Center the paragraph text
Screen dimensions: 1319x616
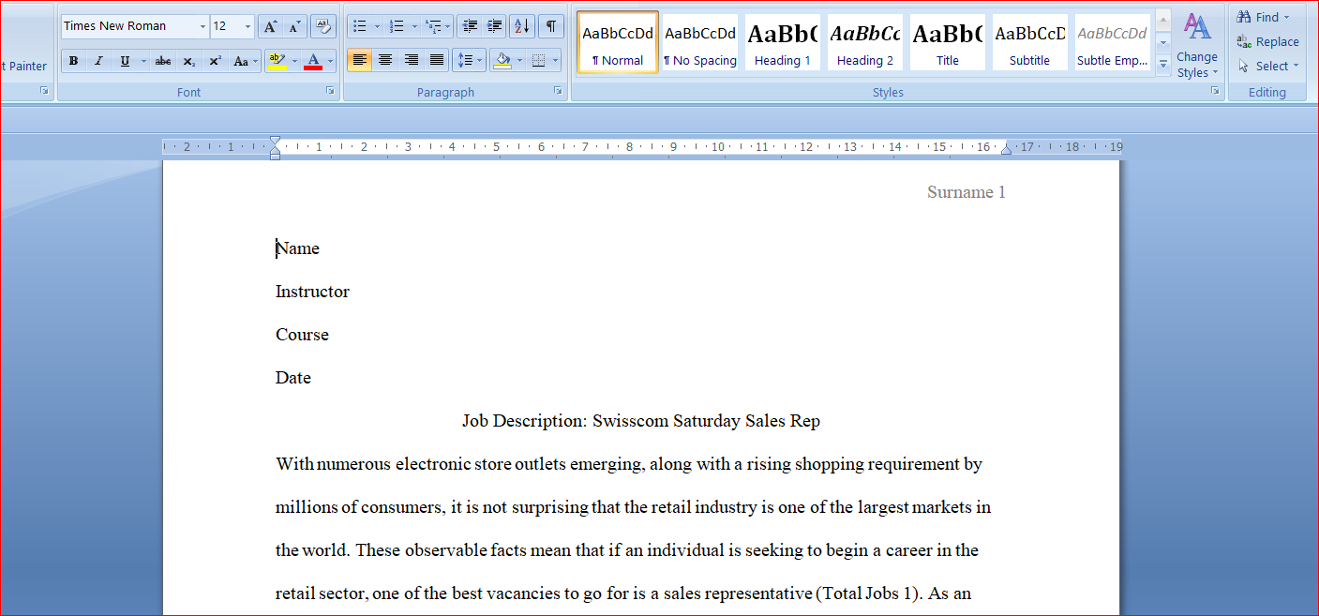click(x=385, y=61)
